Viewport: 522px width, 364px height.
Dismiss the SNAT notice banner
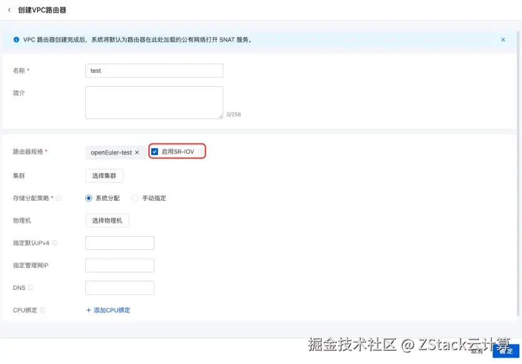[x=503, y=39]
